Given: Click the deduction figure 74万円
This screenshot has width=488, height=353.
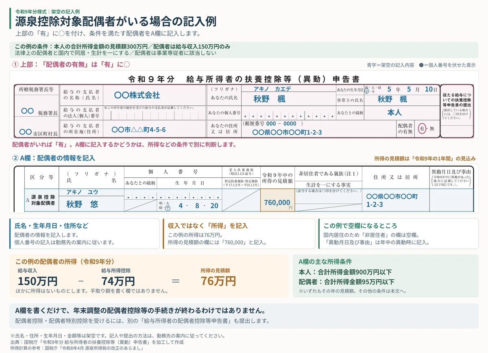Looking at the screenshot, I should click(118, 281).
